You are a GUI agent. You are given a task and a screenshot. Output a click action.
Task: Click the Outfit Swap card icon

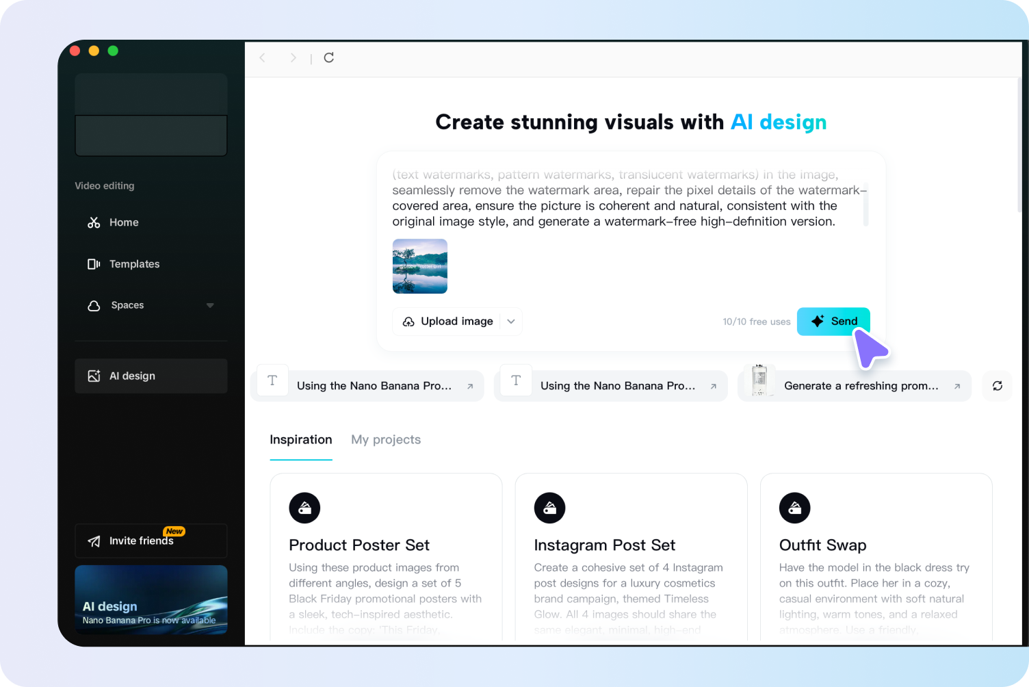[x=795, y=508]
